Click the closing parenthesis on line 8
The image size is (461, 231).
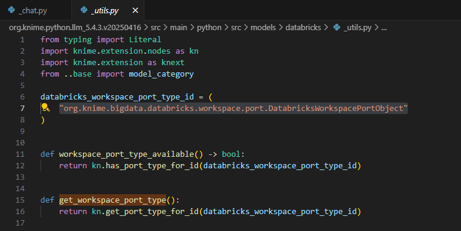pos(43,120)
